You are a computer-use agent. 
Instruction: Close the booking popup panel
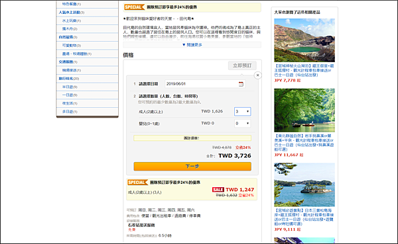tap(257, 75)
